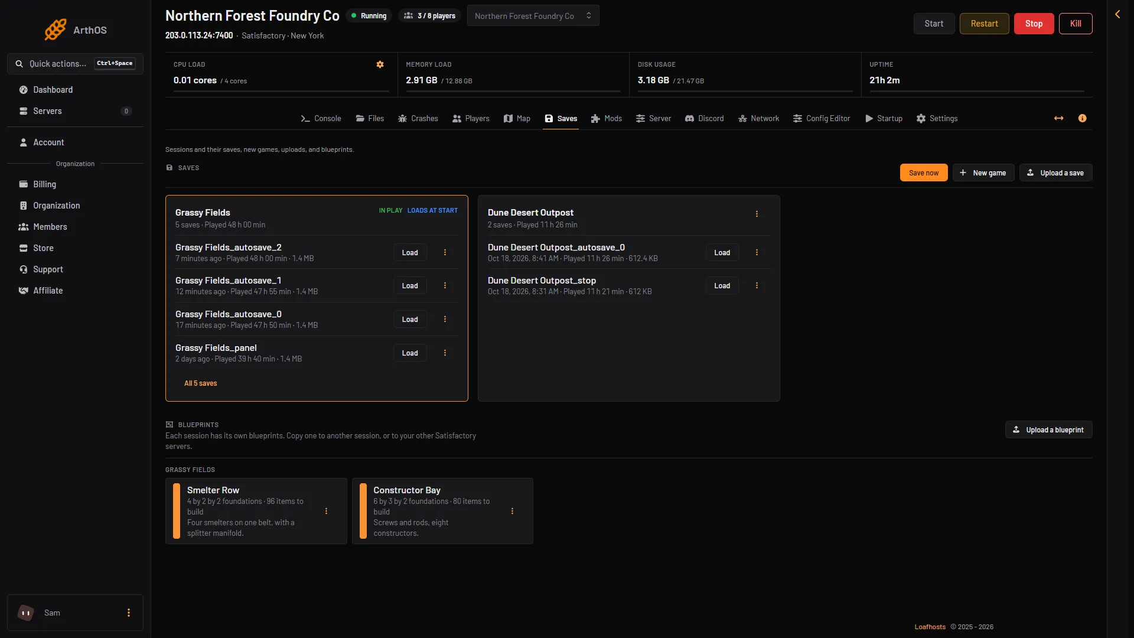Image resolution: width=1134 pixels, height=638 pixels.
Task: Open the Config Editor tab
Action: coord(822,118)
